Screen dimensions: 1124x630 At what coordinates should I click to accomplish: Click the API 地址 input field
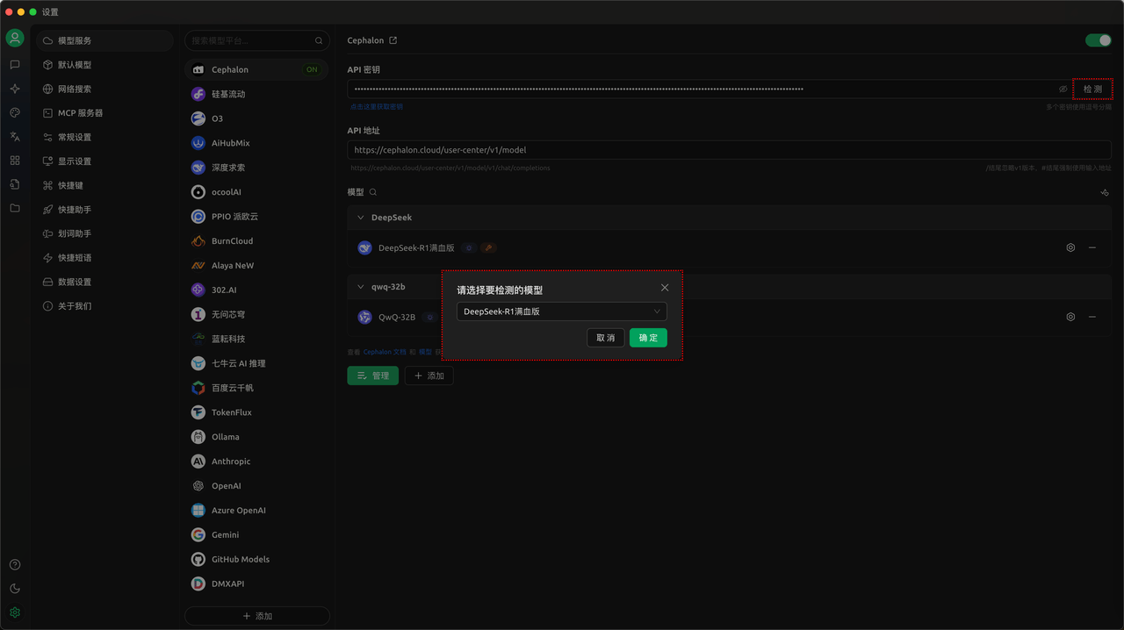(729, 150)
